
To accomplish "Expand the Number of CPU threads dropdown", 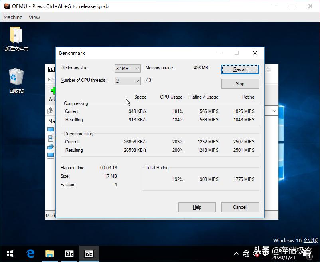I will coord(128,81).
